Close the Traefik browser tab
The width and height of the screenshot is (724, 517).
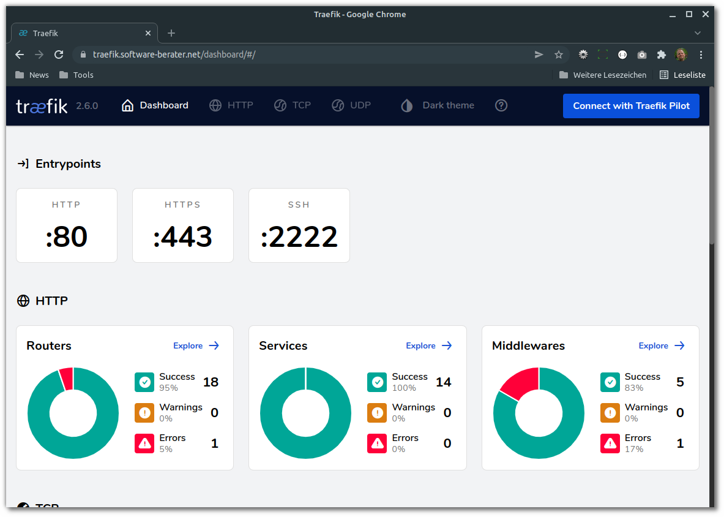147,33
